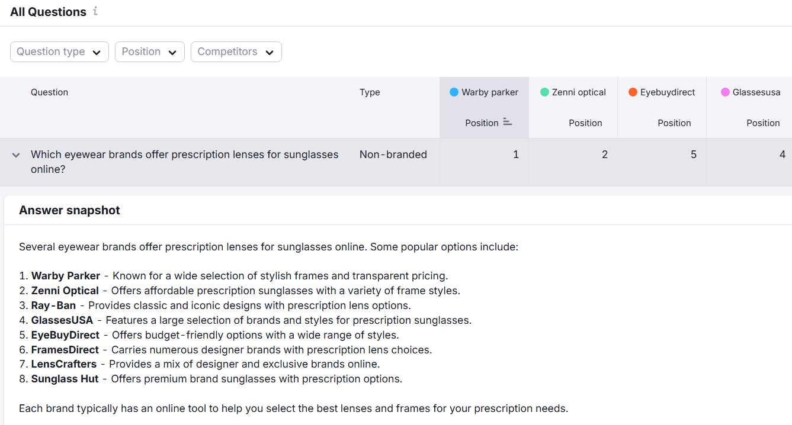The height and width of the screenshot is (425, 792).
Task: Click the Answer snapshot heading
Action: pyautogui.click(x=69, y=210)
